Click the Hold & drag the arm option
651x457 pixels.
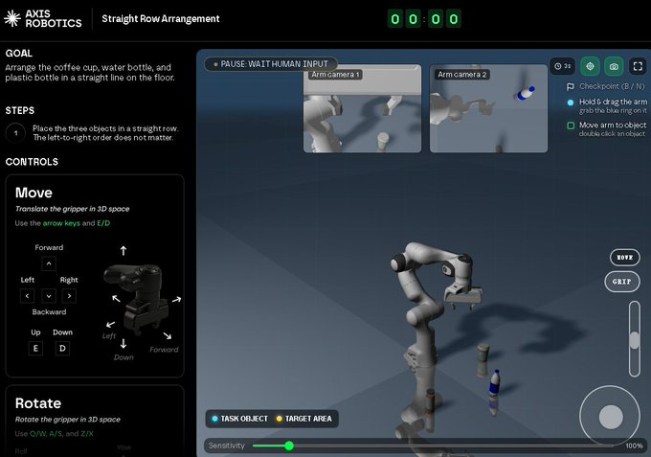point(607,105)
